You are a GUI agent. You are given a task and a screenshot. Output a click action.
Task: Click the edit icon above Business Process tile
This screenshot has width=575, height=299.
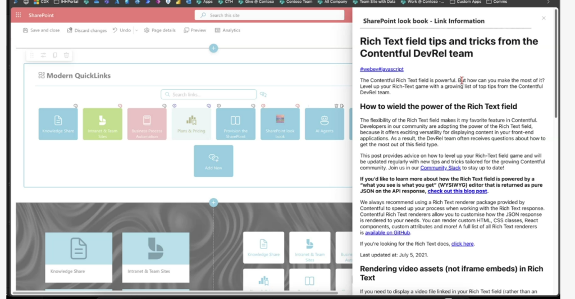click(165, 105)
